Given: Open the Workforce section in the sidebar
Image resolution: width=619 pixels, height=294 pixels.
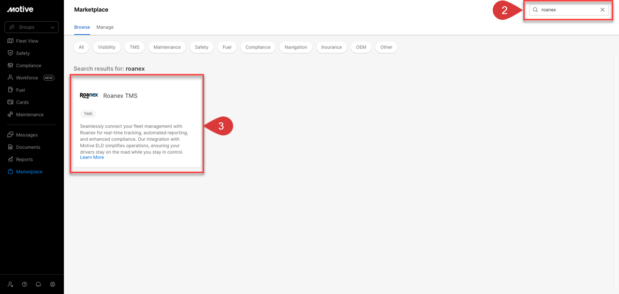Looking at the screenshot, I should (27, 78).
